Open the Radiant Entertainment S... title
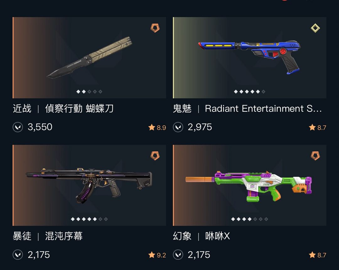This screenshot has height=270, width=339. 263,109
